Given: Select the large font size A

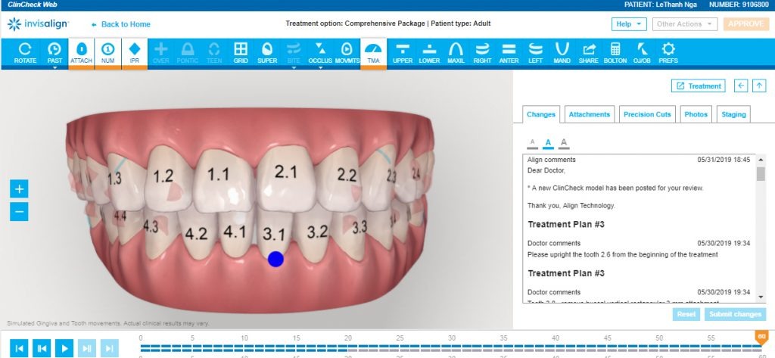Looking at the screenshot, I should 564,143.
